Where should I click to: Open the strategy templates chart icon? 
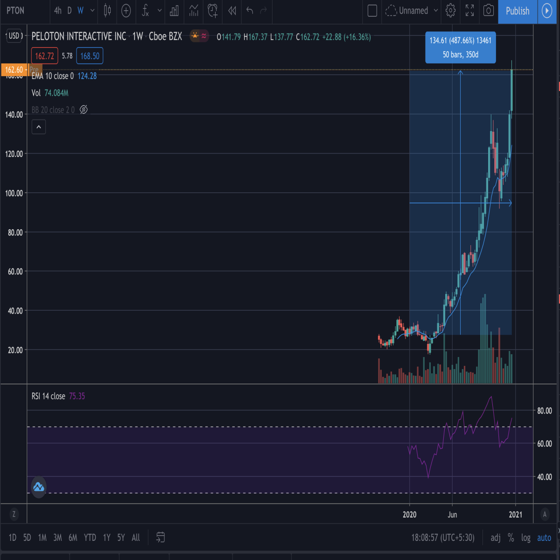pyautogui.click(x=194, y=10)
